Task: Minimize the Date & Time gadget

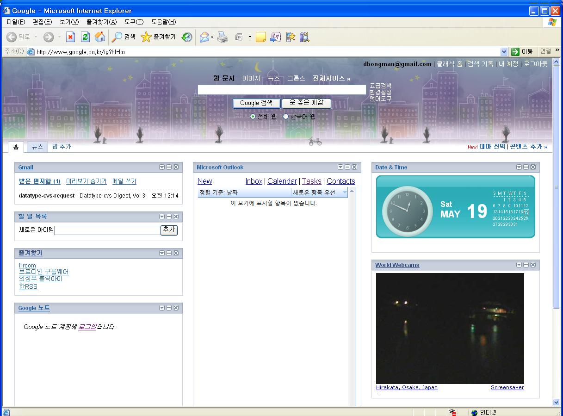Action: tap(526, 168)
